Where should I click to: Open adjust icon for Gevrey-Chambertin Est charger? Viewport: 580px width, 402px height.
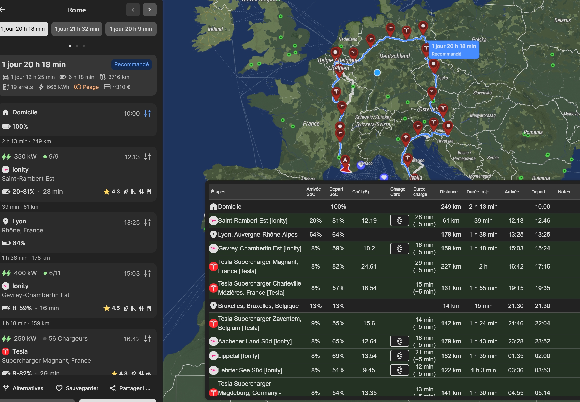(x=147, y=273)
